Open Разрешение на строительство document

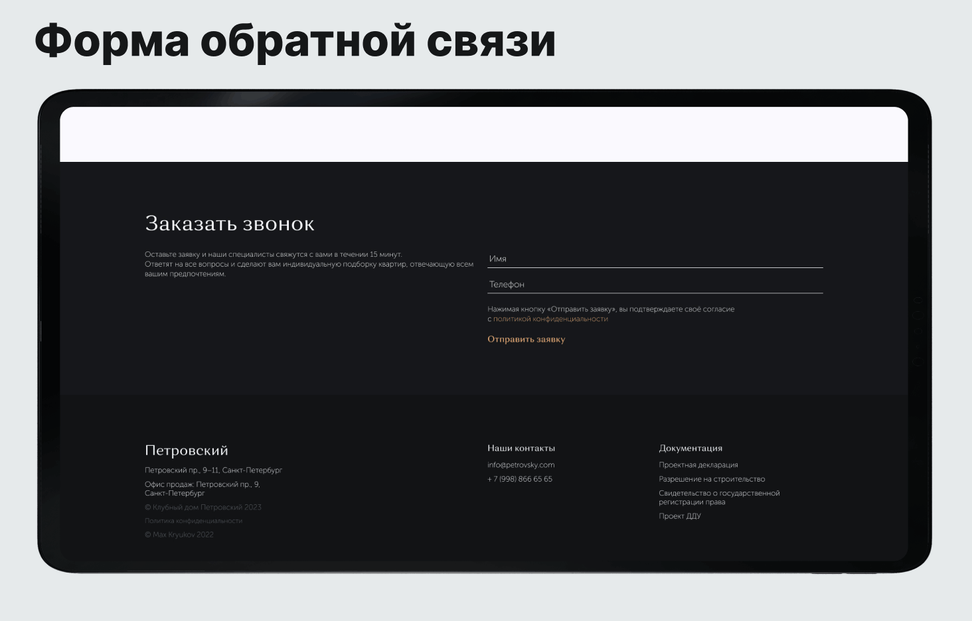pyautogui.click(x=712, y=479)
